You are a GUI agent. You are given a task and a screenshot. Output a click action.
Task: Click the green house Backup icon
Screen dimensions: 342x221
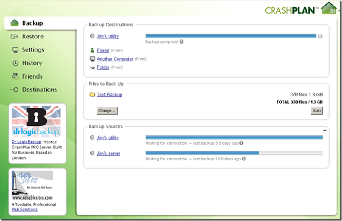pos(15,23)
